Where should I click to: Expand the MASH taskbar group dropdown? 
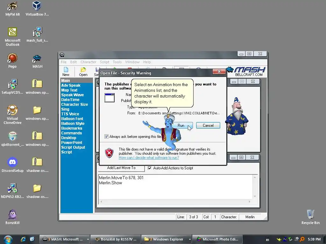pos(88,239)
